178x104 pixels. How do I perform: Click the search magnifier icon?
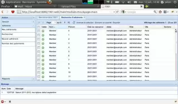pos(155,12)
